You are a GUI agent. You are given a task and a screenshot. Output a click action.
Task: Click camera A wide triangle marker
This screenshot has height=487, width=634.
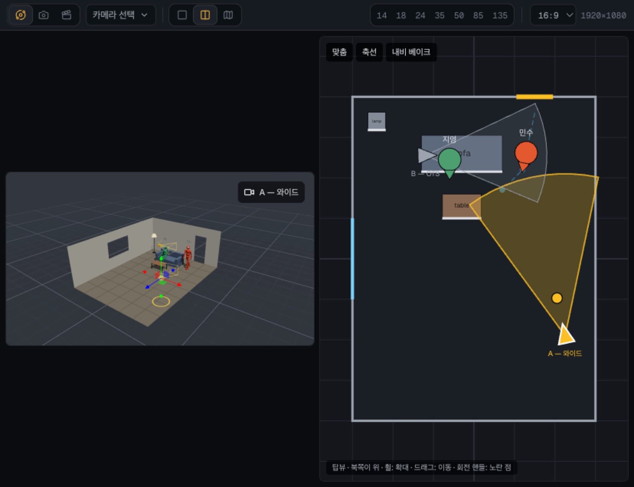(x=565, y=335)
